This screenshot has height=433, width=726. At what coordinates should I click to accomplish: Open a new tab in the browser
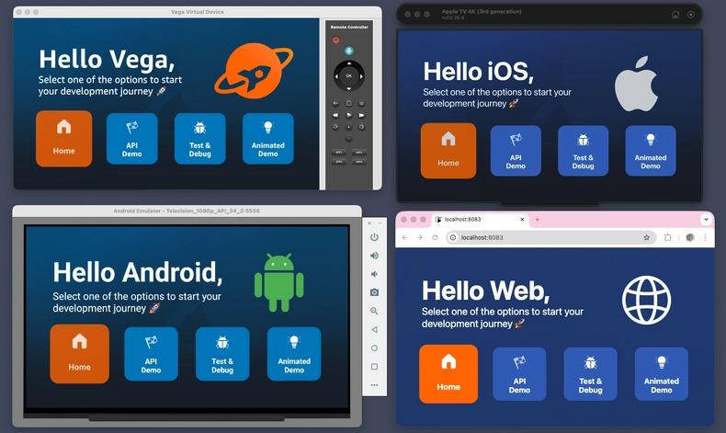(x=537, y=220)
